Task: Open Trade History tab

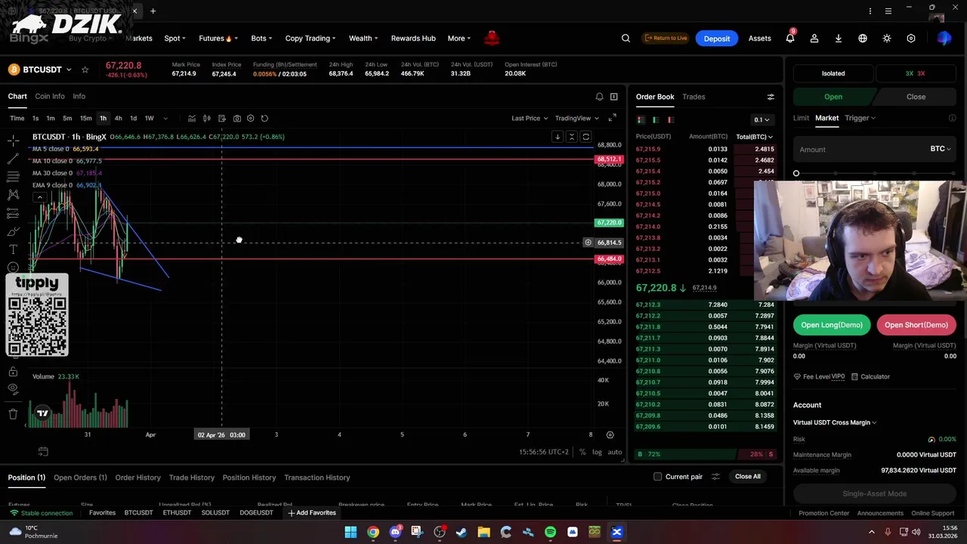Action: pos(191,478)
